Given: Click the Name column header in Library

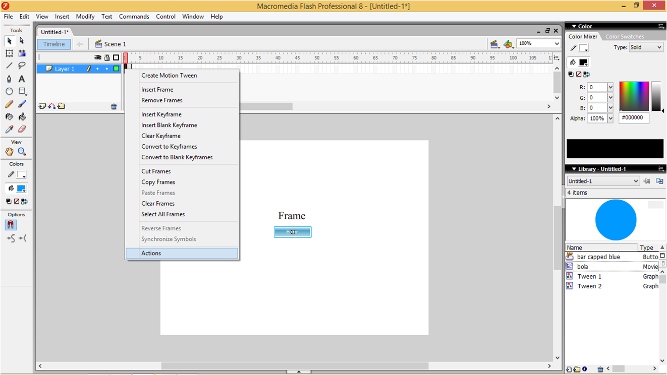Looking at the screenshot, I should [601, 247].
